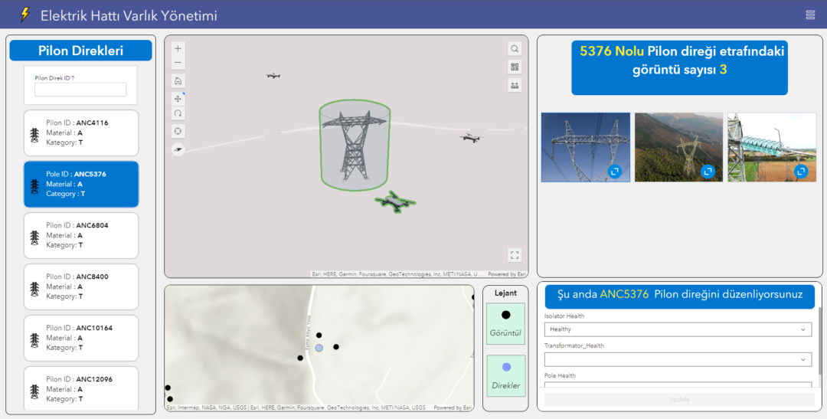Open the basemap gallery icon
Viewport: 827px width, 419px height.
pyautogui.click(x=515, y=67)
